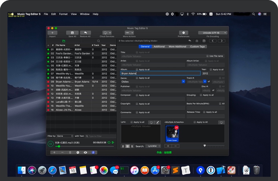Download lyrics using the Lyric cloud icon
This screenshot has width=278, height=181.
click(x=151, y=122)
